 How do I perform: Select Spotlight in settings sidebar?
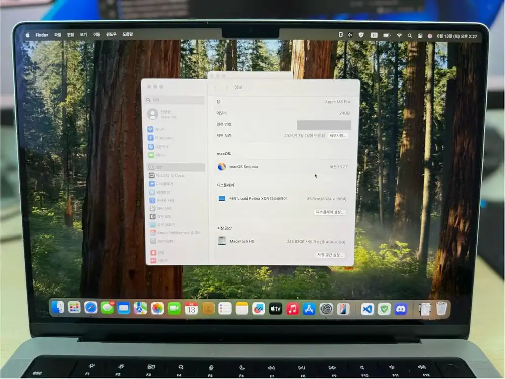pyautogui.click(x=162, y=241)
